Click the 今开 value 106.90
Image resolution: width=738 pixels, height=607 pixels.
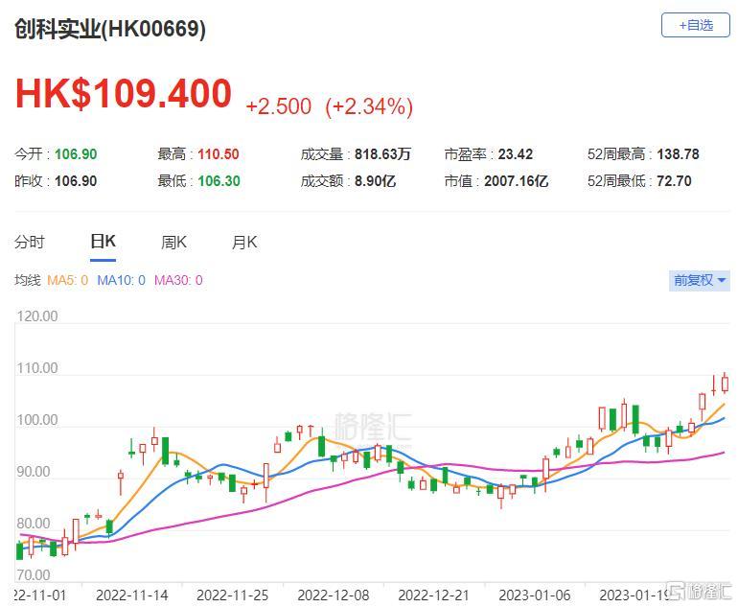76,154
